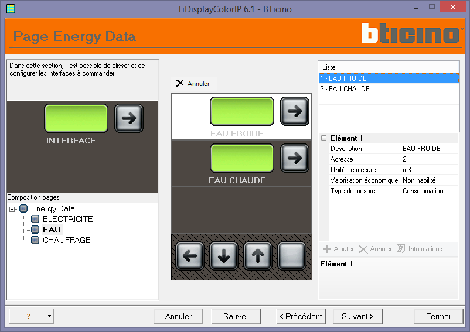Collapse the Elément 1 property group
This screenshot has width=470, height=332.
[x=323, y=138]
